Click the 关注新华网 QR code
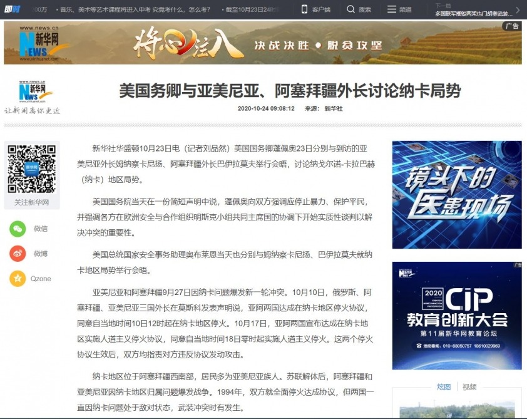The width and height of the screenshot is (527, 419). tap(32, 168)
